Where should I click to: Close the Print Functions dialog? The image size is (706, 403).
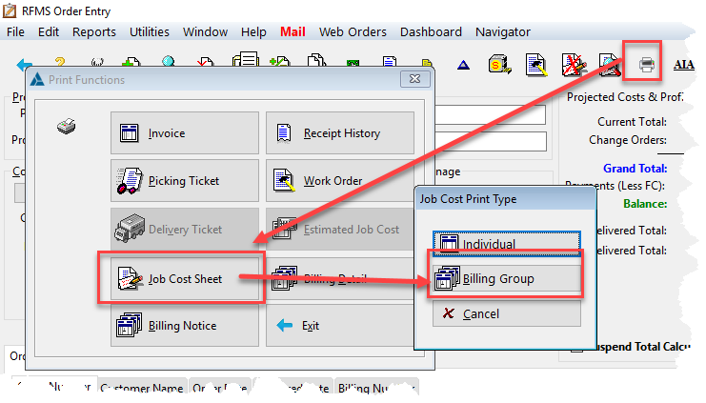click(414, 79)
